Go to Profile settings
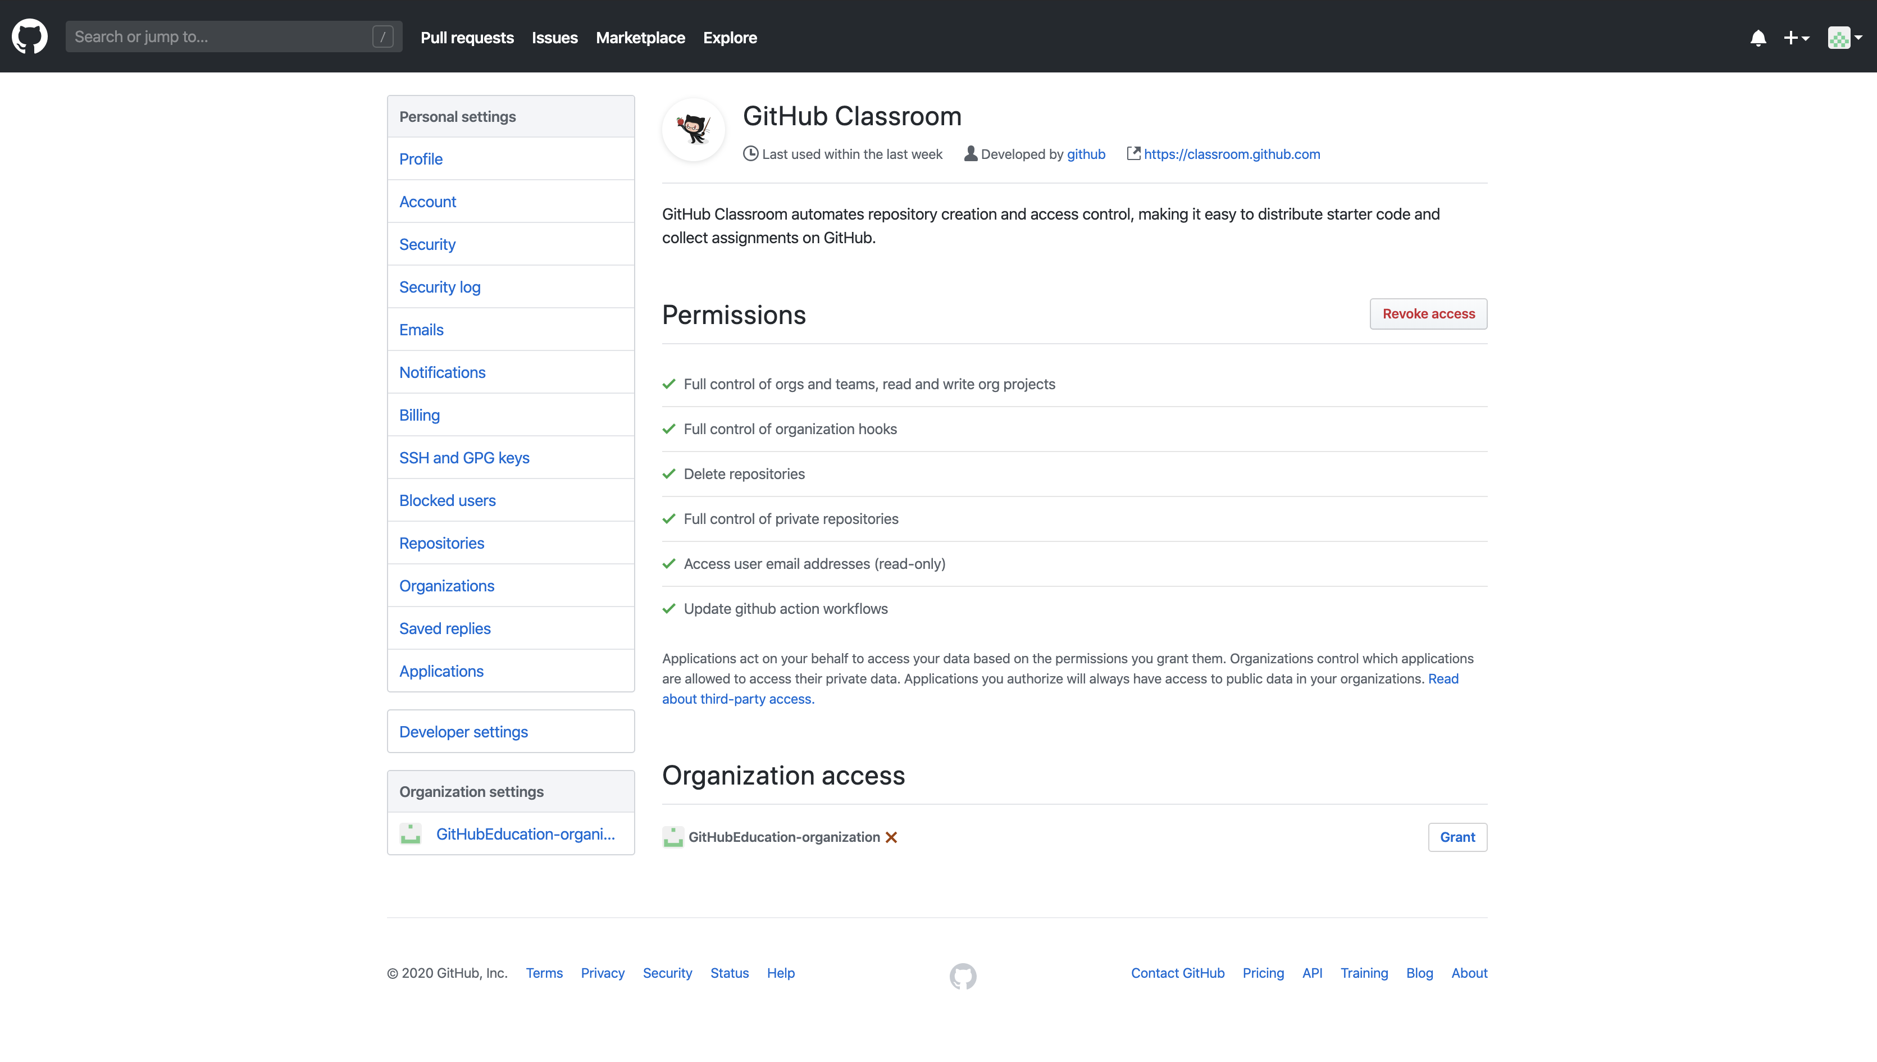The height and width of the screenshot is (1062, 1877). [x=511, y=159]
